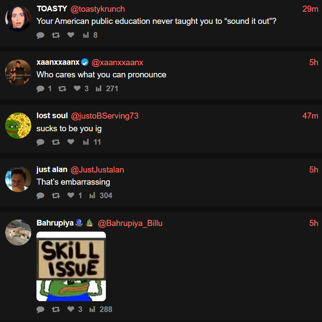Click views icon showing 304 on just alan's tweet
This screenshot has height=322, width=322.
coord(92,195)
